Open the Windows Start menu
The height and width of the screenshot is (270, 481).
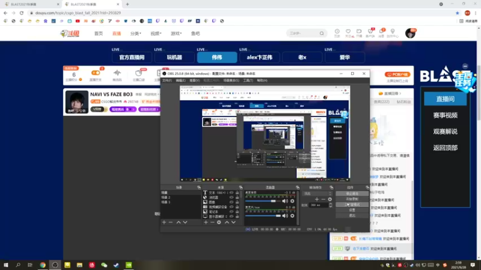point(6,265)
